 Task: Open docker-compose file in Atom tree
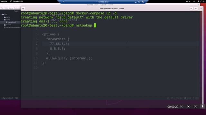tap(12, 27)
